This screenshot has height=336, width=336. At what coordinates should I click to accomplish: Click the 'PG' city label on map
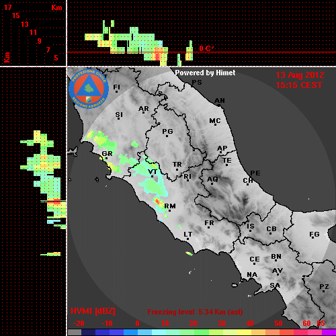tap(167, 131)
